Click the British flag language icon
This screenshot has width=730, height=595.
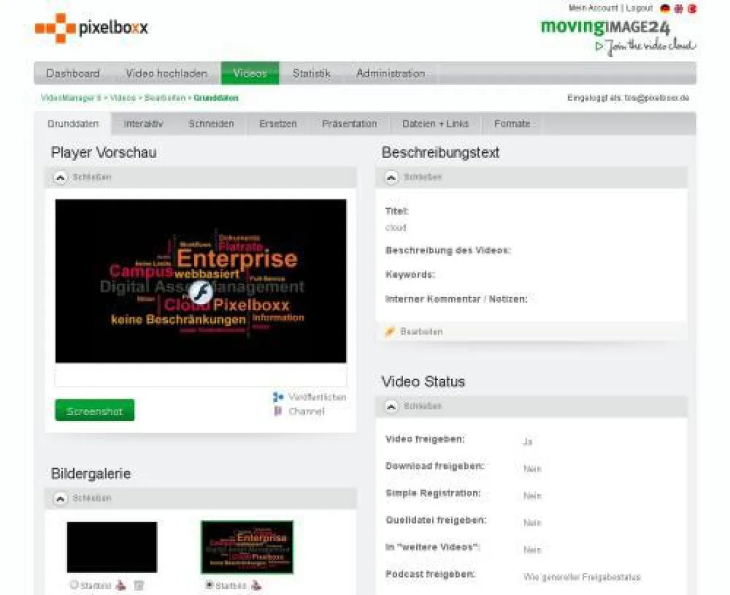point(678,9)
